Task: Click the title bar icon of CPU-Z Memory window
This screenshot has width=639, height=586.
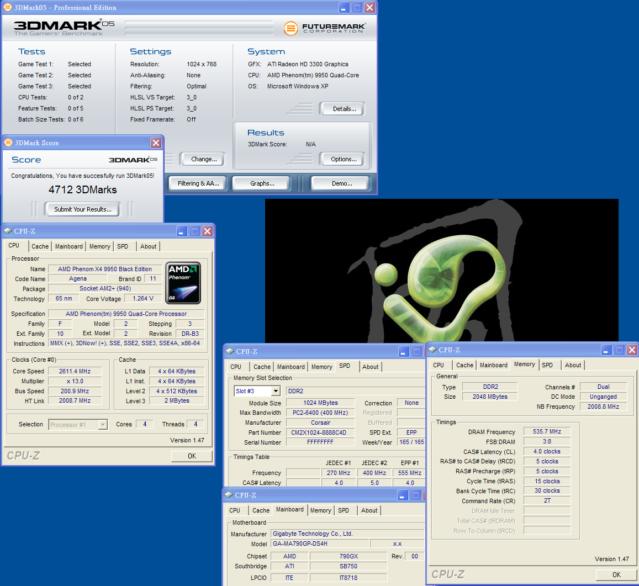Action: pos(432,350)
